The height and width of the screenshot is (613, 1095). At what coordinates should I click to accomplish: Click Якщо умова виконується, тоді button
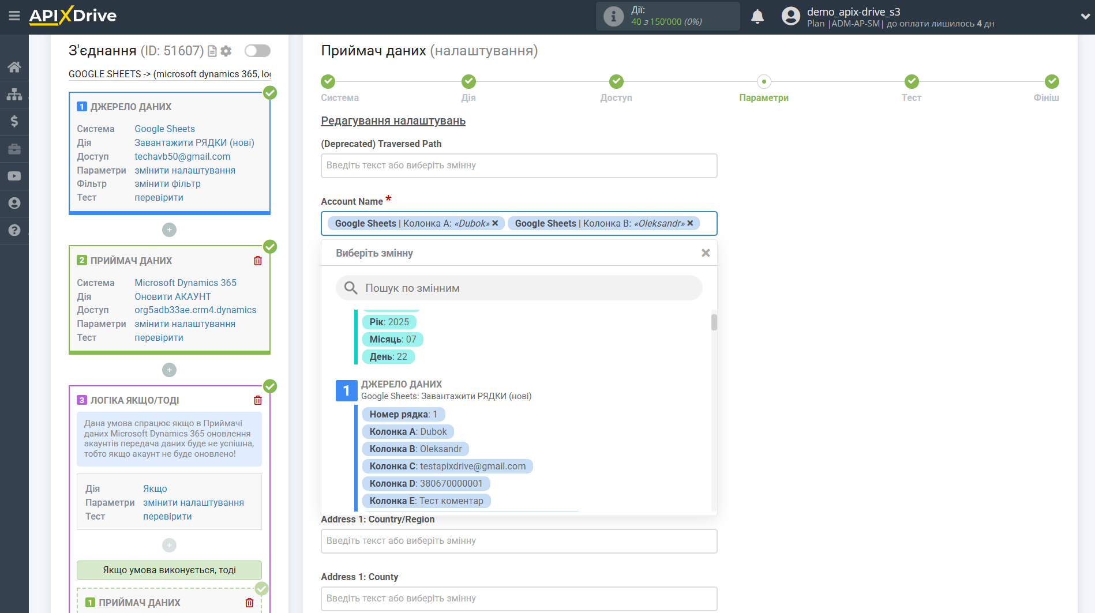[169, 570]
